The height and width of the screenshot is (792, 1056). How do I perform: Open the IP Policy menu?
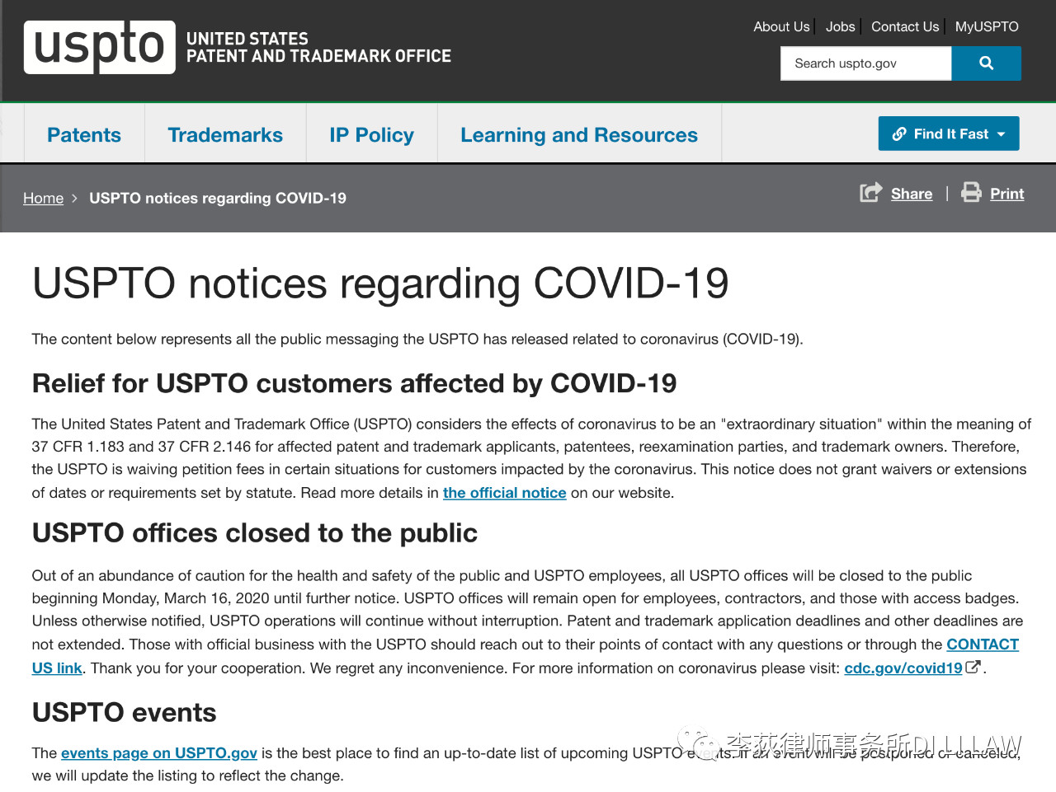[372, 135]
